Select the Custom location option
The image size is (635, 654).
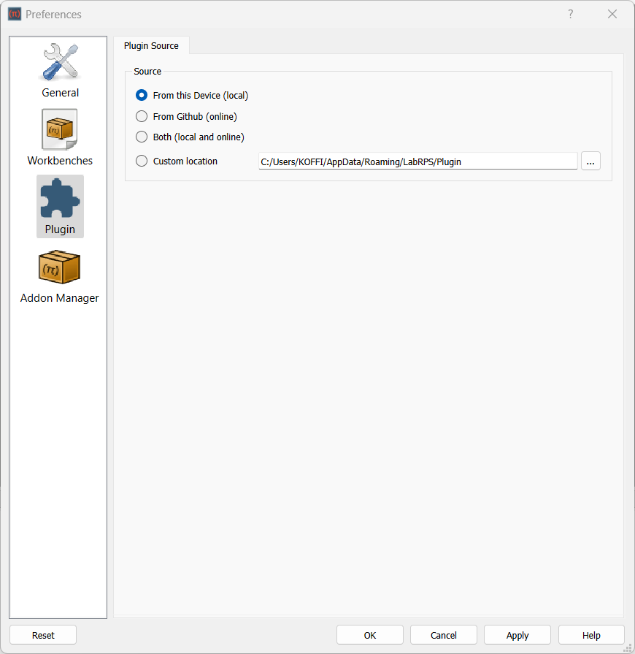(x=141, y=161)
